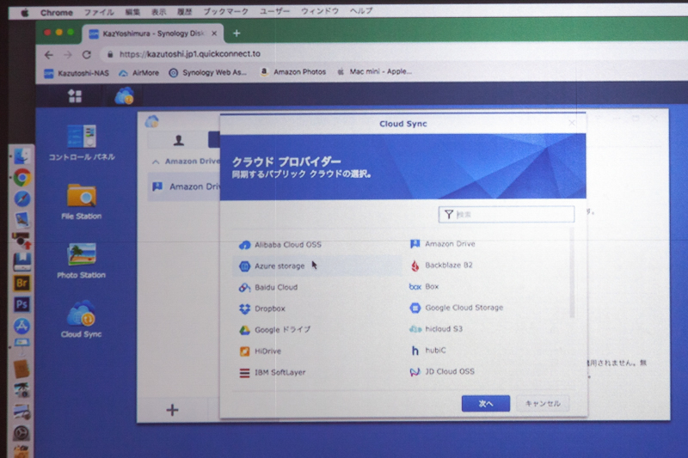Image resolution: width=688 pixels, height=458 pixels.
Task: Open user tab in Cloud Sync window
Action: coord(178,140)
